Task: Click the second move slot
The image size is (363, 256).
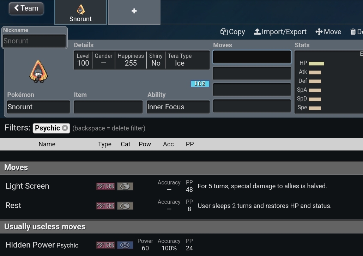Action: [252, 73]
